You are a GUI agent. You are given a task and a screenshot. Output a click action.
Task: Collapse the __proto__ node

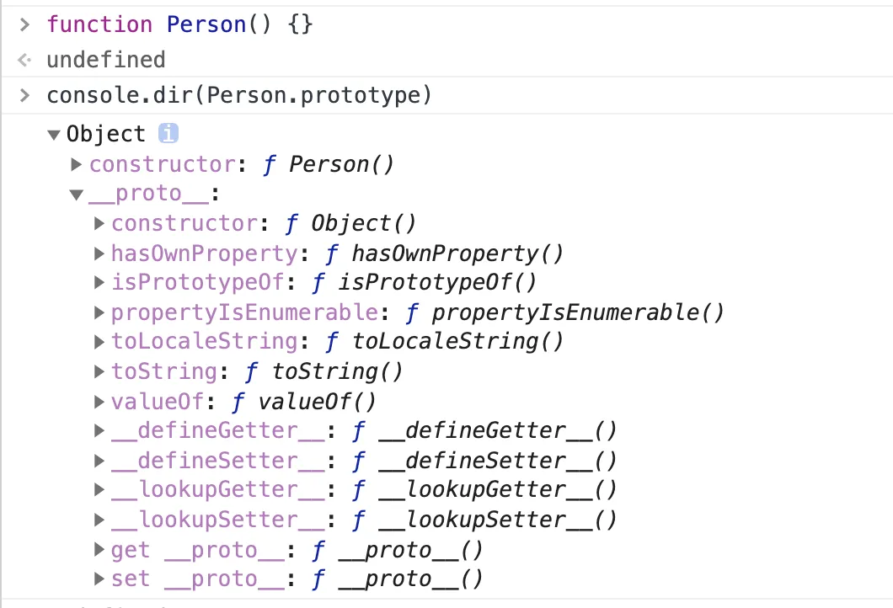click(x=77, y=195)
